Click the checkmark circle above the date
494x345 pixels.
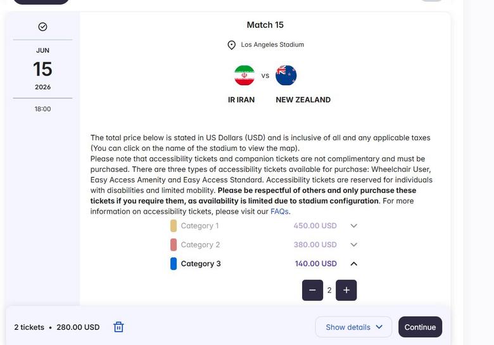(x=42, y=27)
